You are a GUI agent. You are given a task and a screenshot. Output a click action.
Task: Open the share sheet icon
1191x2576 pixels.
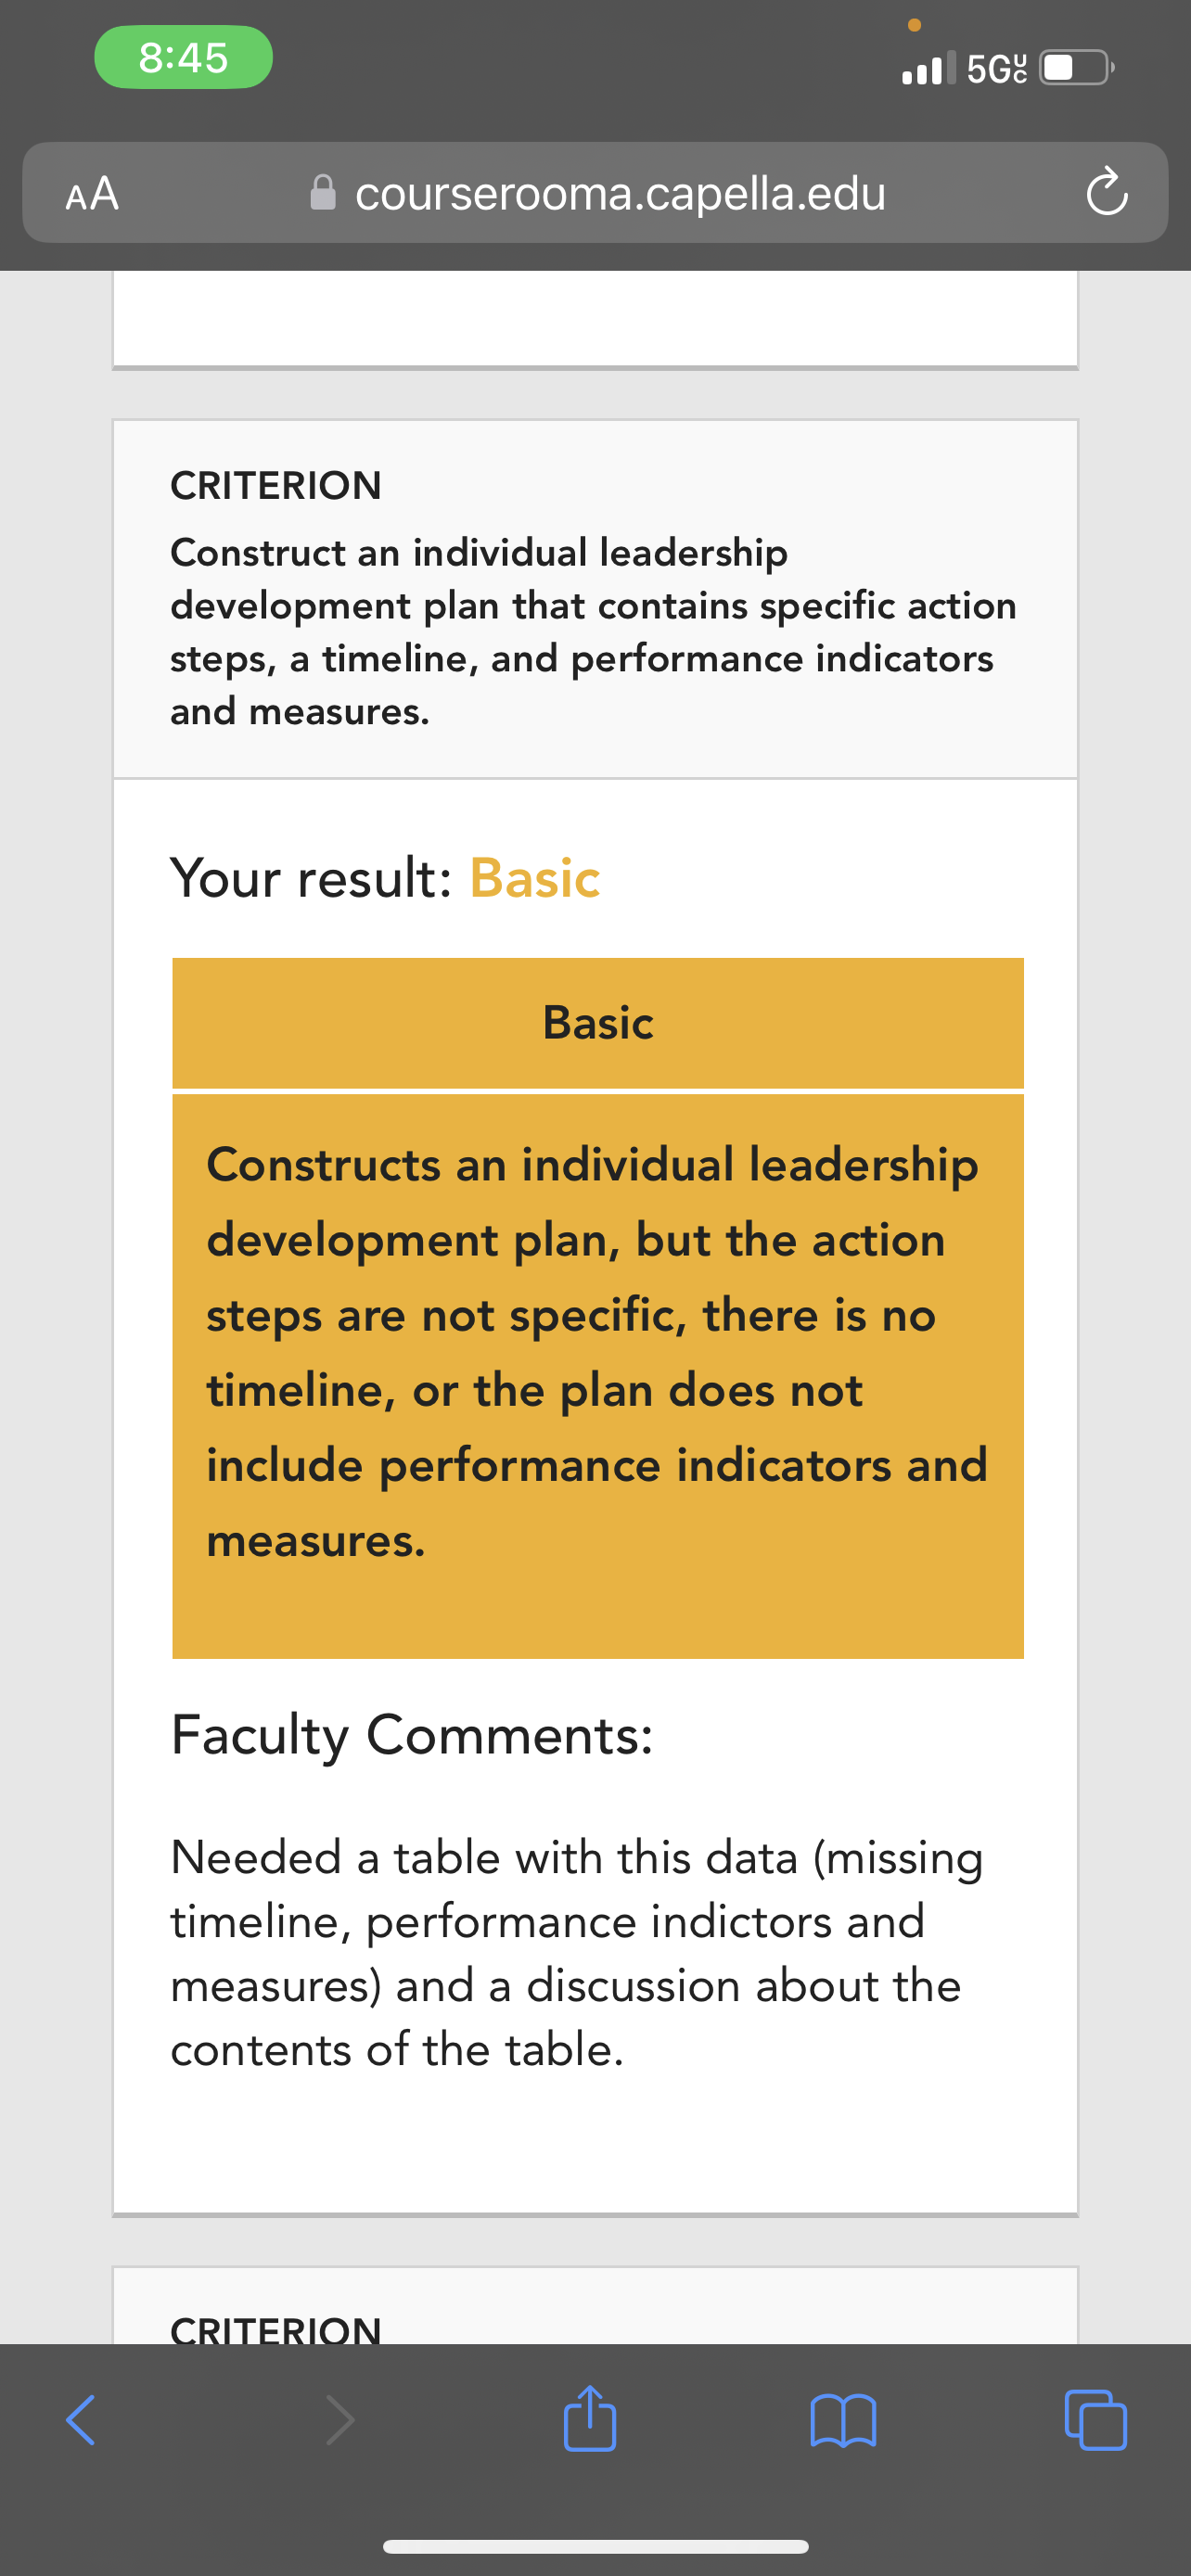[590, 2418]
